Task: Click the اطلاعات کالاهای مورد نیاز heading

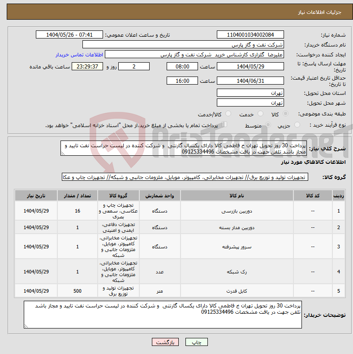Action: click(313, 162)
